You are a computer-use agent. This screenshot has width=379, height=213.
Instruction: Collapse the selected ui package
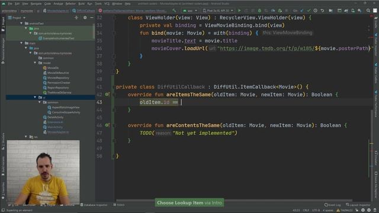(x=35, y=97)
